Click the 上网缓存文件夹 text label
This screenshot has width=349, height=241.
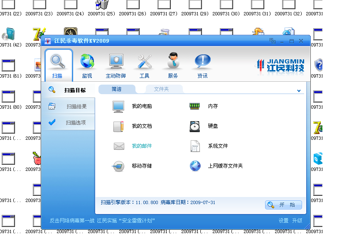[x=225, y=166]
